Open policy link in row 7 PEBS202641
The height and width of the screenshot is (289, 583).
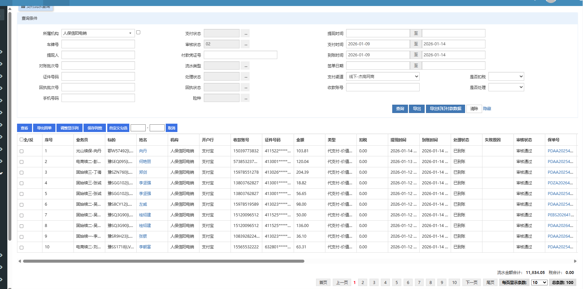(x=560, y=215)
